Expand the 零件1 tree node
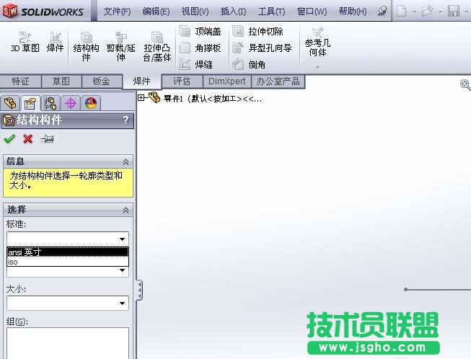Image resolution: width=471 pixels, height=359 pixels. (x=141, y=97)
